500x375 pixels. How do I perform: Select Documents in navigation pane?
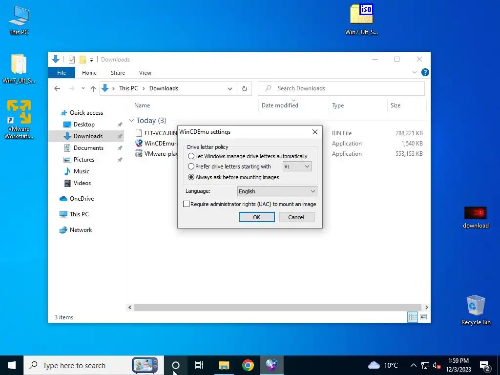click(88, 148)
